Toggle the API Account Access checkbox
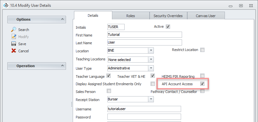Image resolution: width=258 pixels, height=122 pixels. pos(202,84)
